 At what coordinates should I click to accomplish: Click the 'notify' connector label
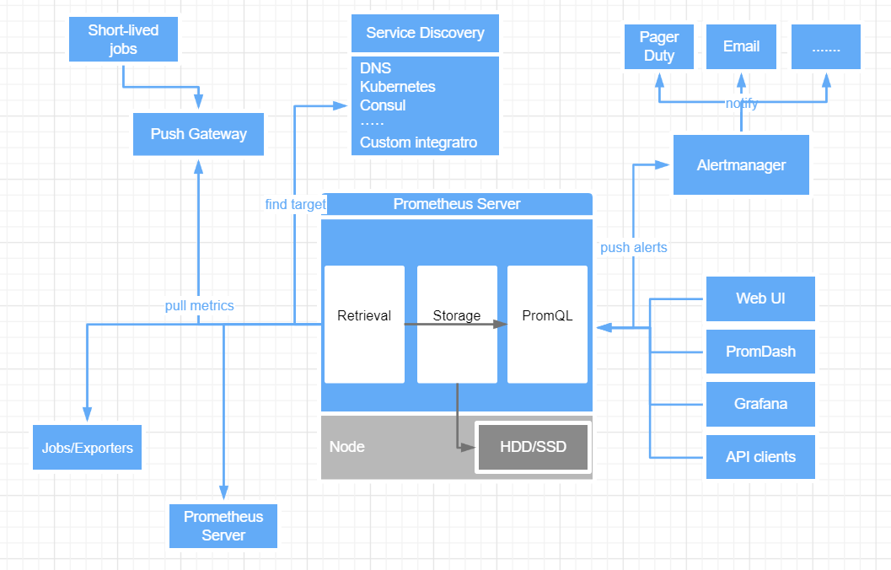(x=742, y=104)
